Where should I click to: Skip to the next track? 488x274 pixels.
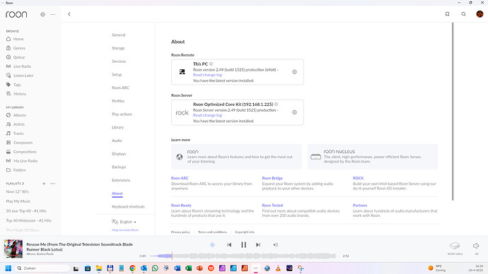pyautogui.click(x=258, y=245)
